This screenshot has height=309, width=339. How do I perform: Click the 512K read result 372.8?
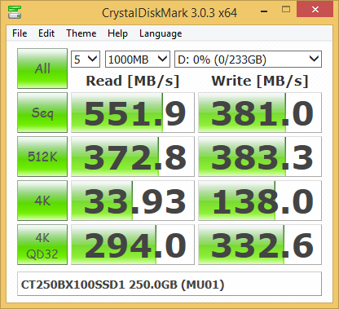pos(133,157)
